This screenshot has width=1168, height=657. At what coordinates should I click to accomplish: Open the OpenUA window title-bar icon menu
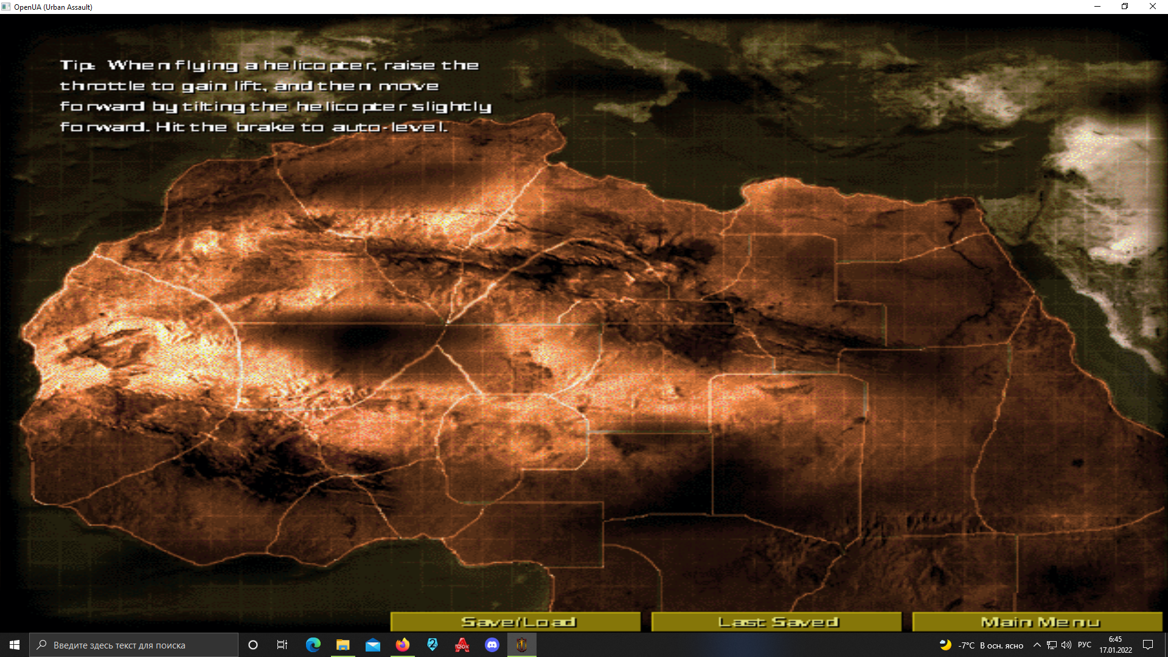coord(6,7)
